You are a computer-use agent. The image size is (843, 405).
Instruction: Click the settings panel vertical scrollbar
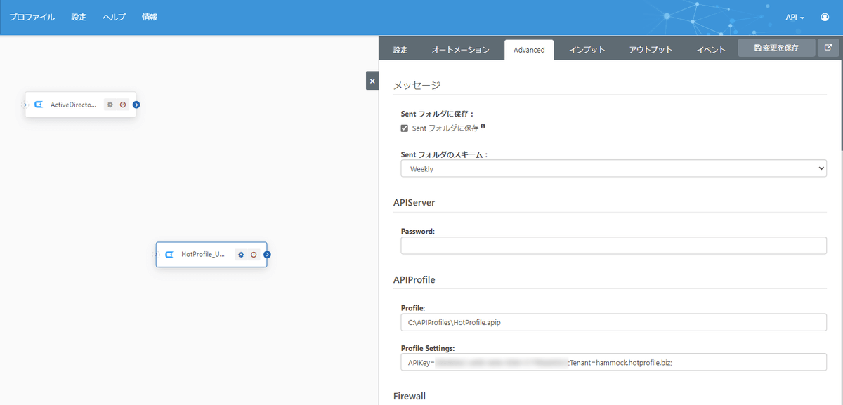coord(840,105)
